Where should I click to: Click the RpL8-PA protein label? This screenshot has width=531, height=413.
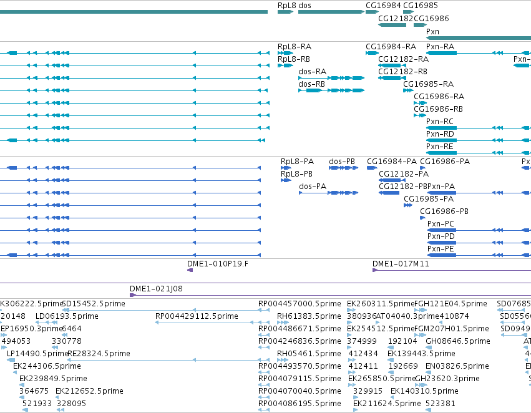pyautogui.click(x=297, y=162)
